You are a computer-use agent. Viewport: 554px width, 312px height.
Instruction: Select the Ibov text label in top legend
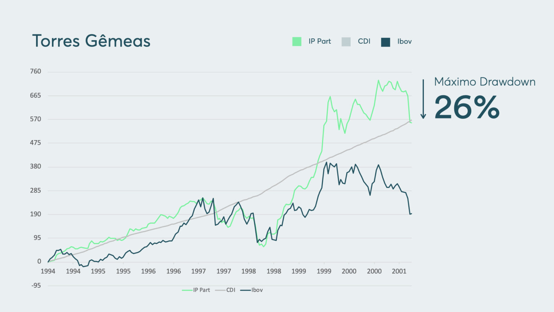(x=404, y=42)
